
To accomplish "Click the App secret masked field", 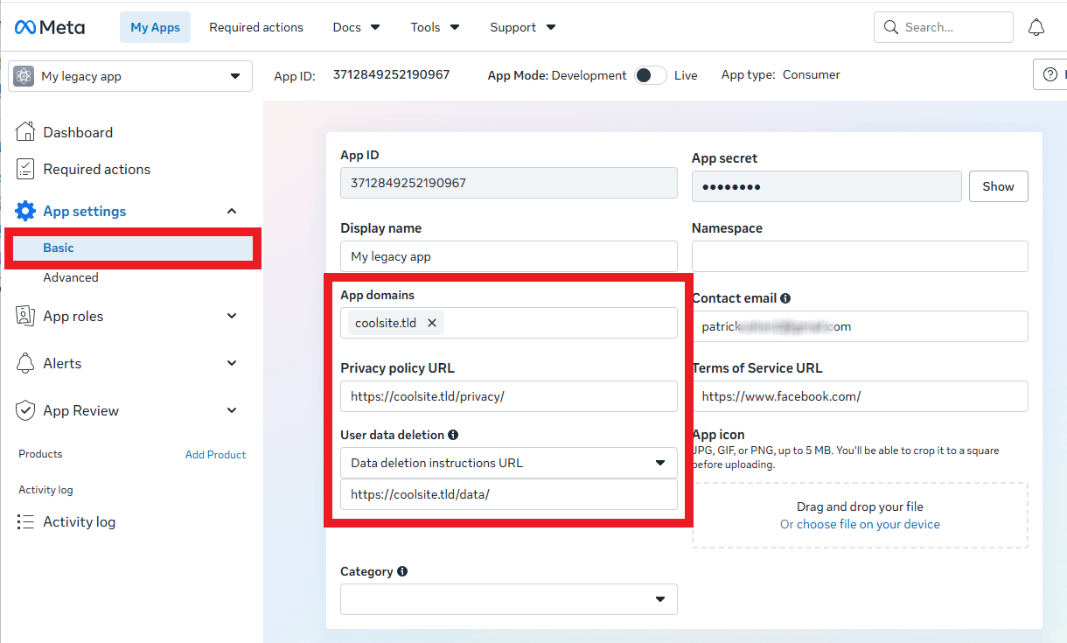I will pos(827,186).
